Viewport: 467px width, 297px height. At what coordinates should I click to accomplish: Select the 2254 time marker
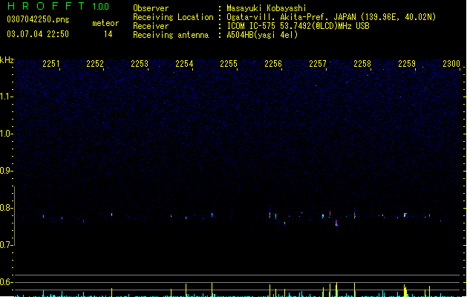click(x=184, y=64)
